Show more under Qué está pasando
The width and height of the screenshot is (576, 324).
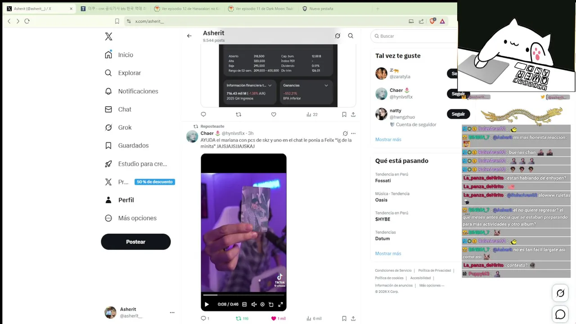[x=388, y=253]
